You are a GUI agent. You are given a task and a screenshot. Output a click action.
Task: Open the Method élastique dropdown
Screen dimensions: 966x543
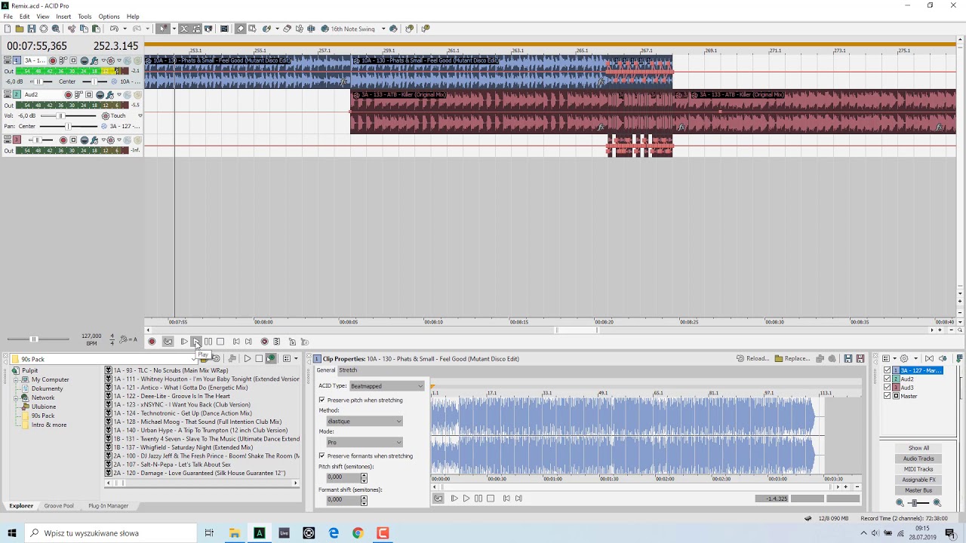click(x=365, y=422)
